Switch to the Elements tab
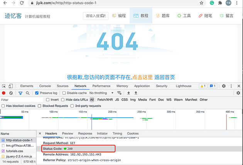Image resolution: width=243 pixels, height=165 pixels. [27, 86]
